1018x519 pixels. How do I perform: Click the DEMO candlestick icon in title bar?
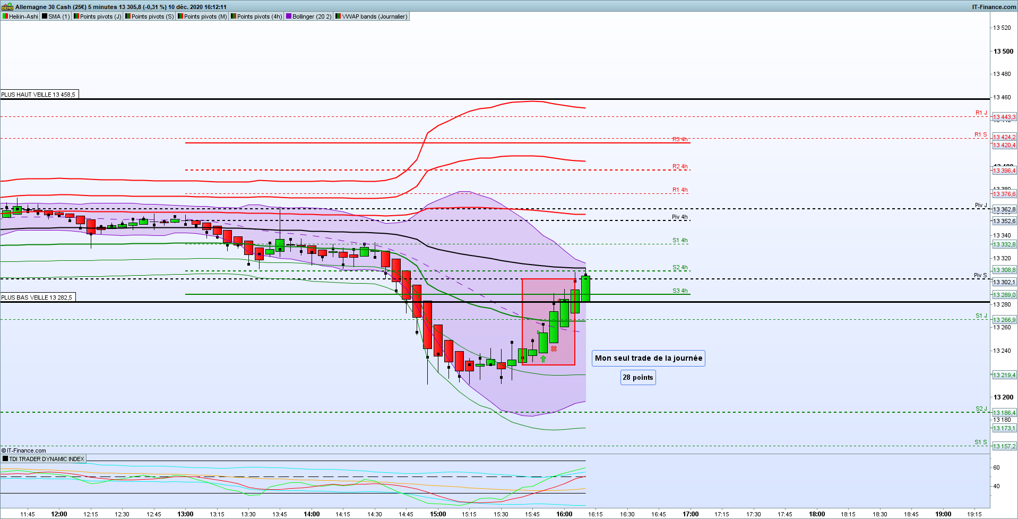click(7, 7)
